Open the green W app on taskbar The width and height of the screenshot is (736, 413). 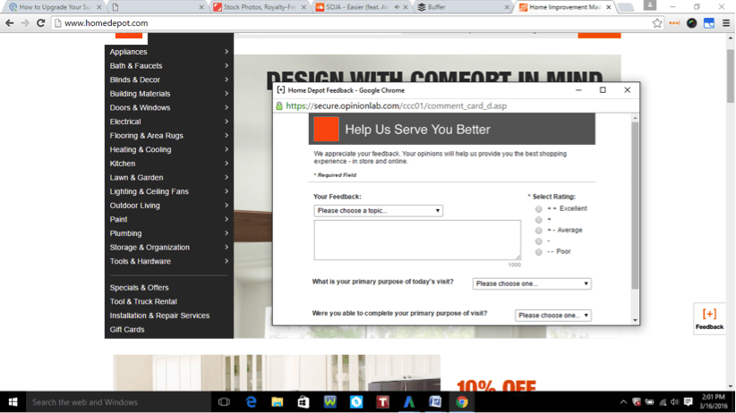point(330,402)
